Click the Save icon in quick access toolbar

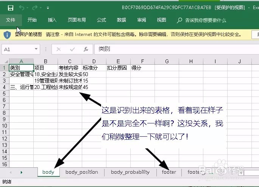pyautogui.click(x=11, y=8)
